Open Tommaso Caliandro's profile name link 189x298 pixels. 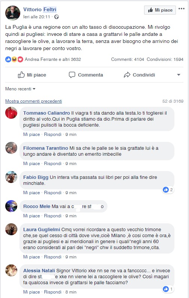[46, 113]
